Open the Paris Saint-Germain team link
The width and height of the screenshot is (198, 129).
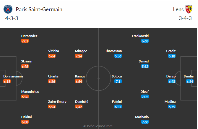tap(39, 9)
